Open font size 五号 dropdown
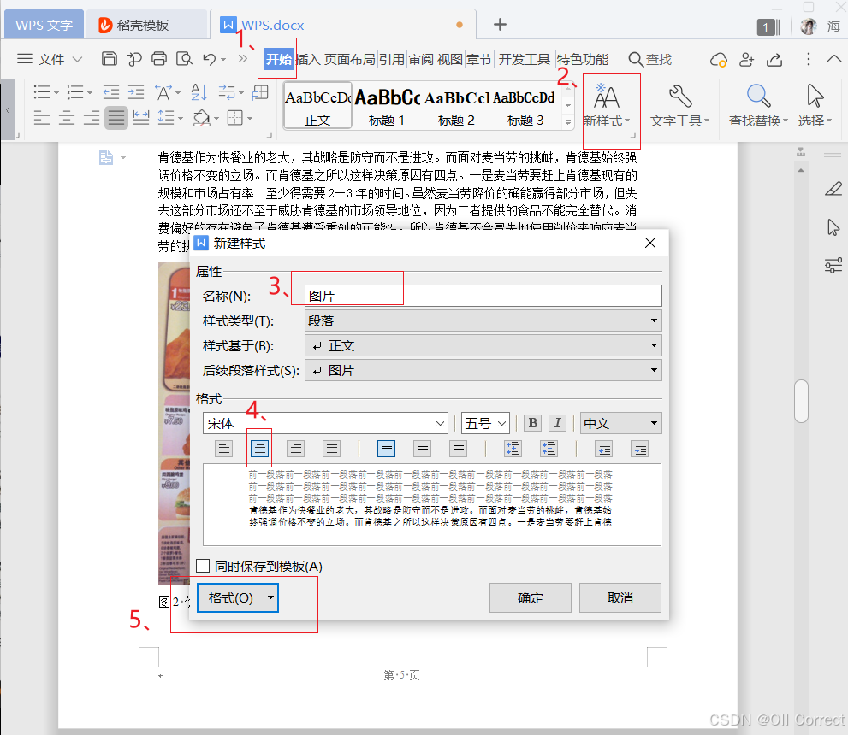 pos(485,423)
